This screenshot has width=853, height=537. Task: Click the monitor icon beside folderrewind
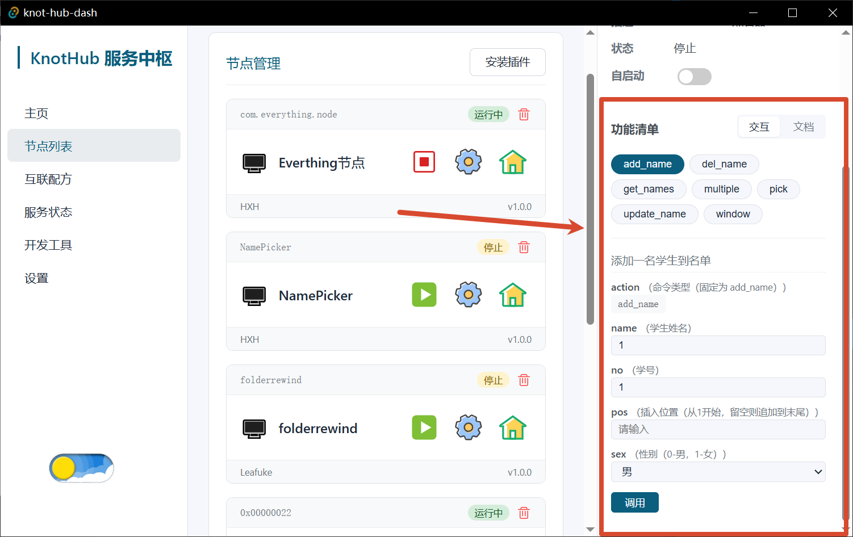click(254, 429)
